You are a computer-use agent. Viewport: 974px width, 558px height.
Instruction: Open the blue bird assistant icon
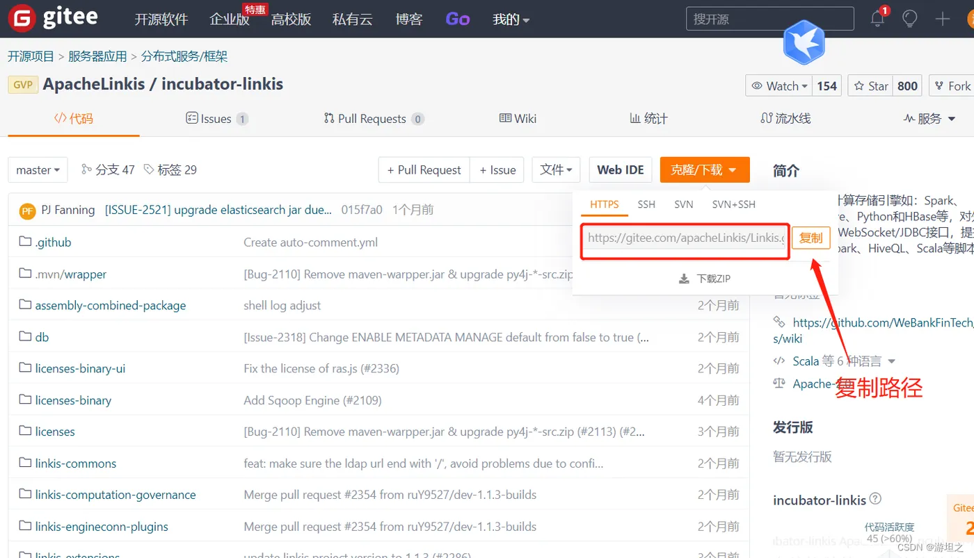click(x=804, y=42)
